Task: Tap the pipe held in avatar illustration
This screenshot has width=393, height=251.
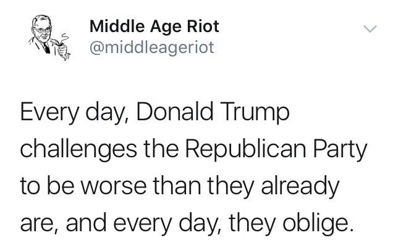Action: [x=59, y=43]
